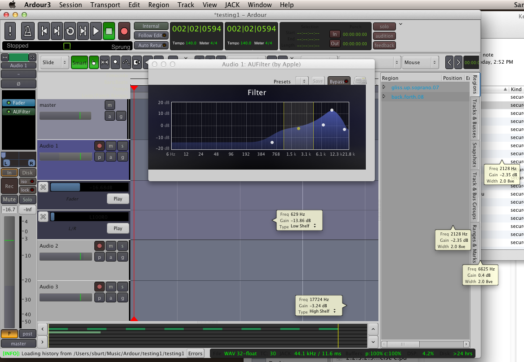This screenshot has height=362, width=524.
Task: Switch to the Snapshots side tab
Action: [x=475, y=154]
